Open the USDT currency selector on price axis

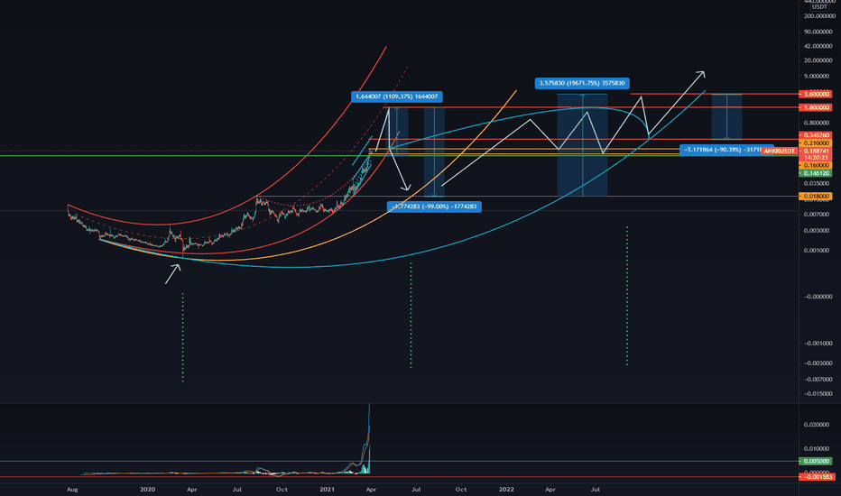(x=819, y=7)
